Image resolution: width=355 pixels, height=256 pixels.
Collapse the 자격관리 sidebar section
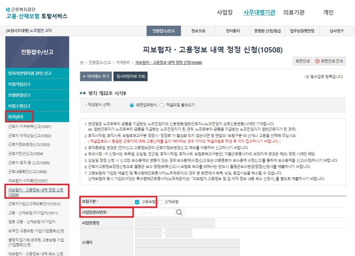click(37, 117)
